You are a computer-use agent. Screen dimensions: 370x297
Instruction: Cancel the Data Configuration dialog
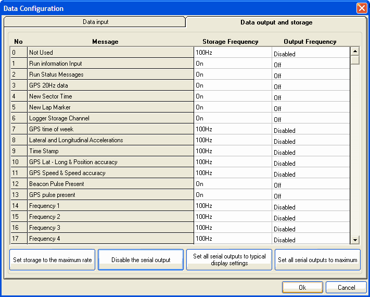point(346,287)
